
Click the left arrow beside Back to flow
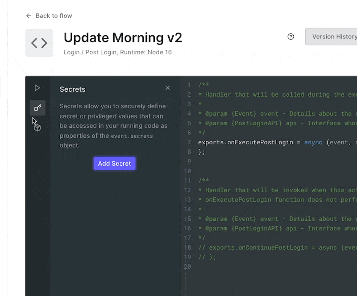(29, 16)
